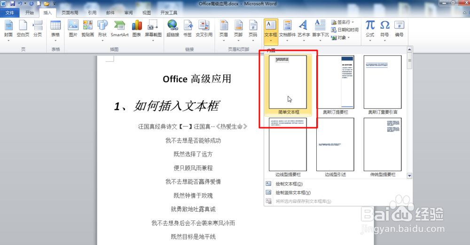Switch to the Mailings (邮件) tab
Screen dimensions: 470x245
pyautogui.click(x=110, y=13)
